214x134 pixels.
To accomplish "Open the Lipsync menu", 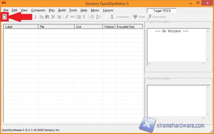I will click(x=108, y=10).
